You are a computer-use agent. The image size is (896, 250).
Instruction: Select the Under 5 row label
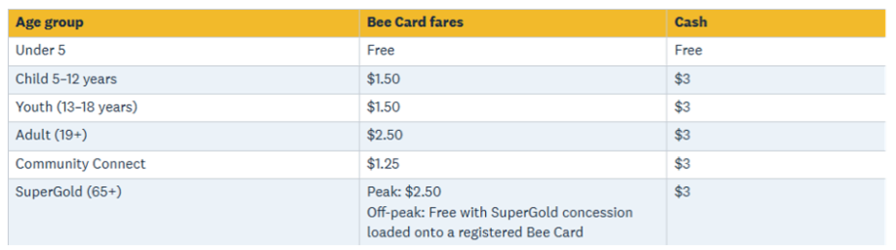tap(40, 50)
